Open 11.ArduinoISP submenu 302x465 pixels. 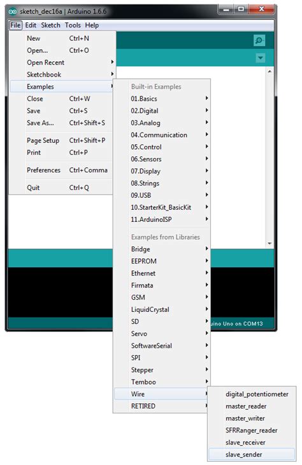pos(162,219)
